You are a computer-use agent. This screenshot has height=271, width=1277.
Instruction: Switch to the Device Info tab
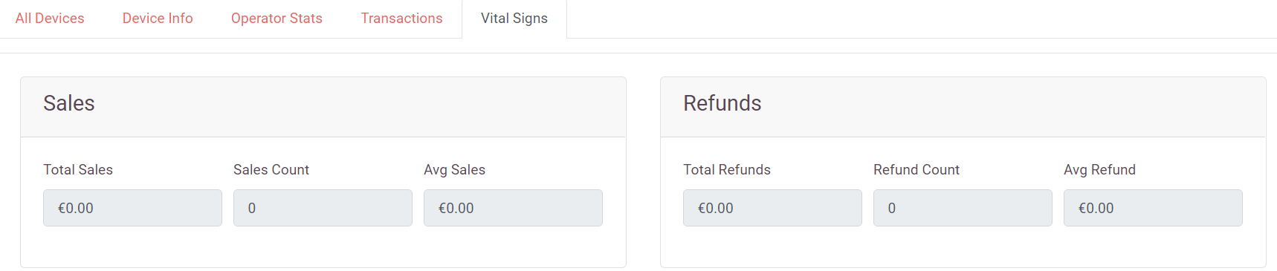pos(158,19)
